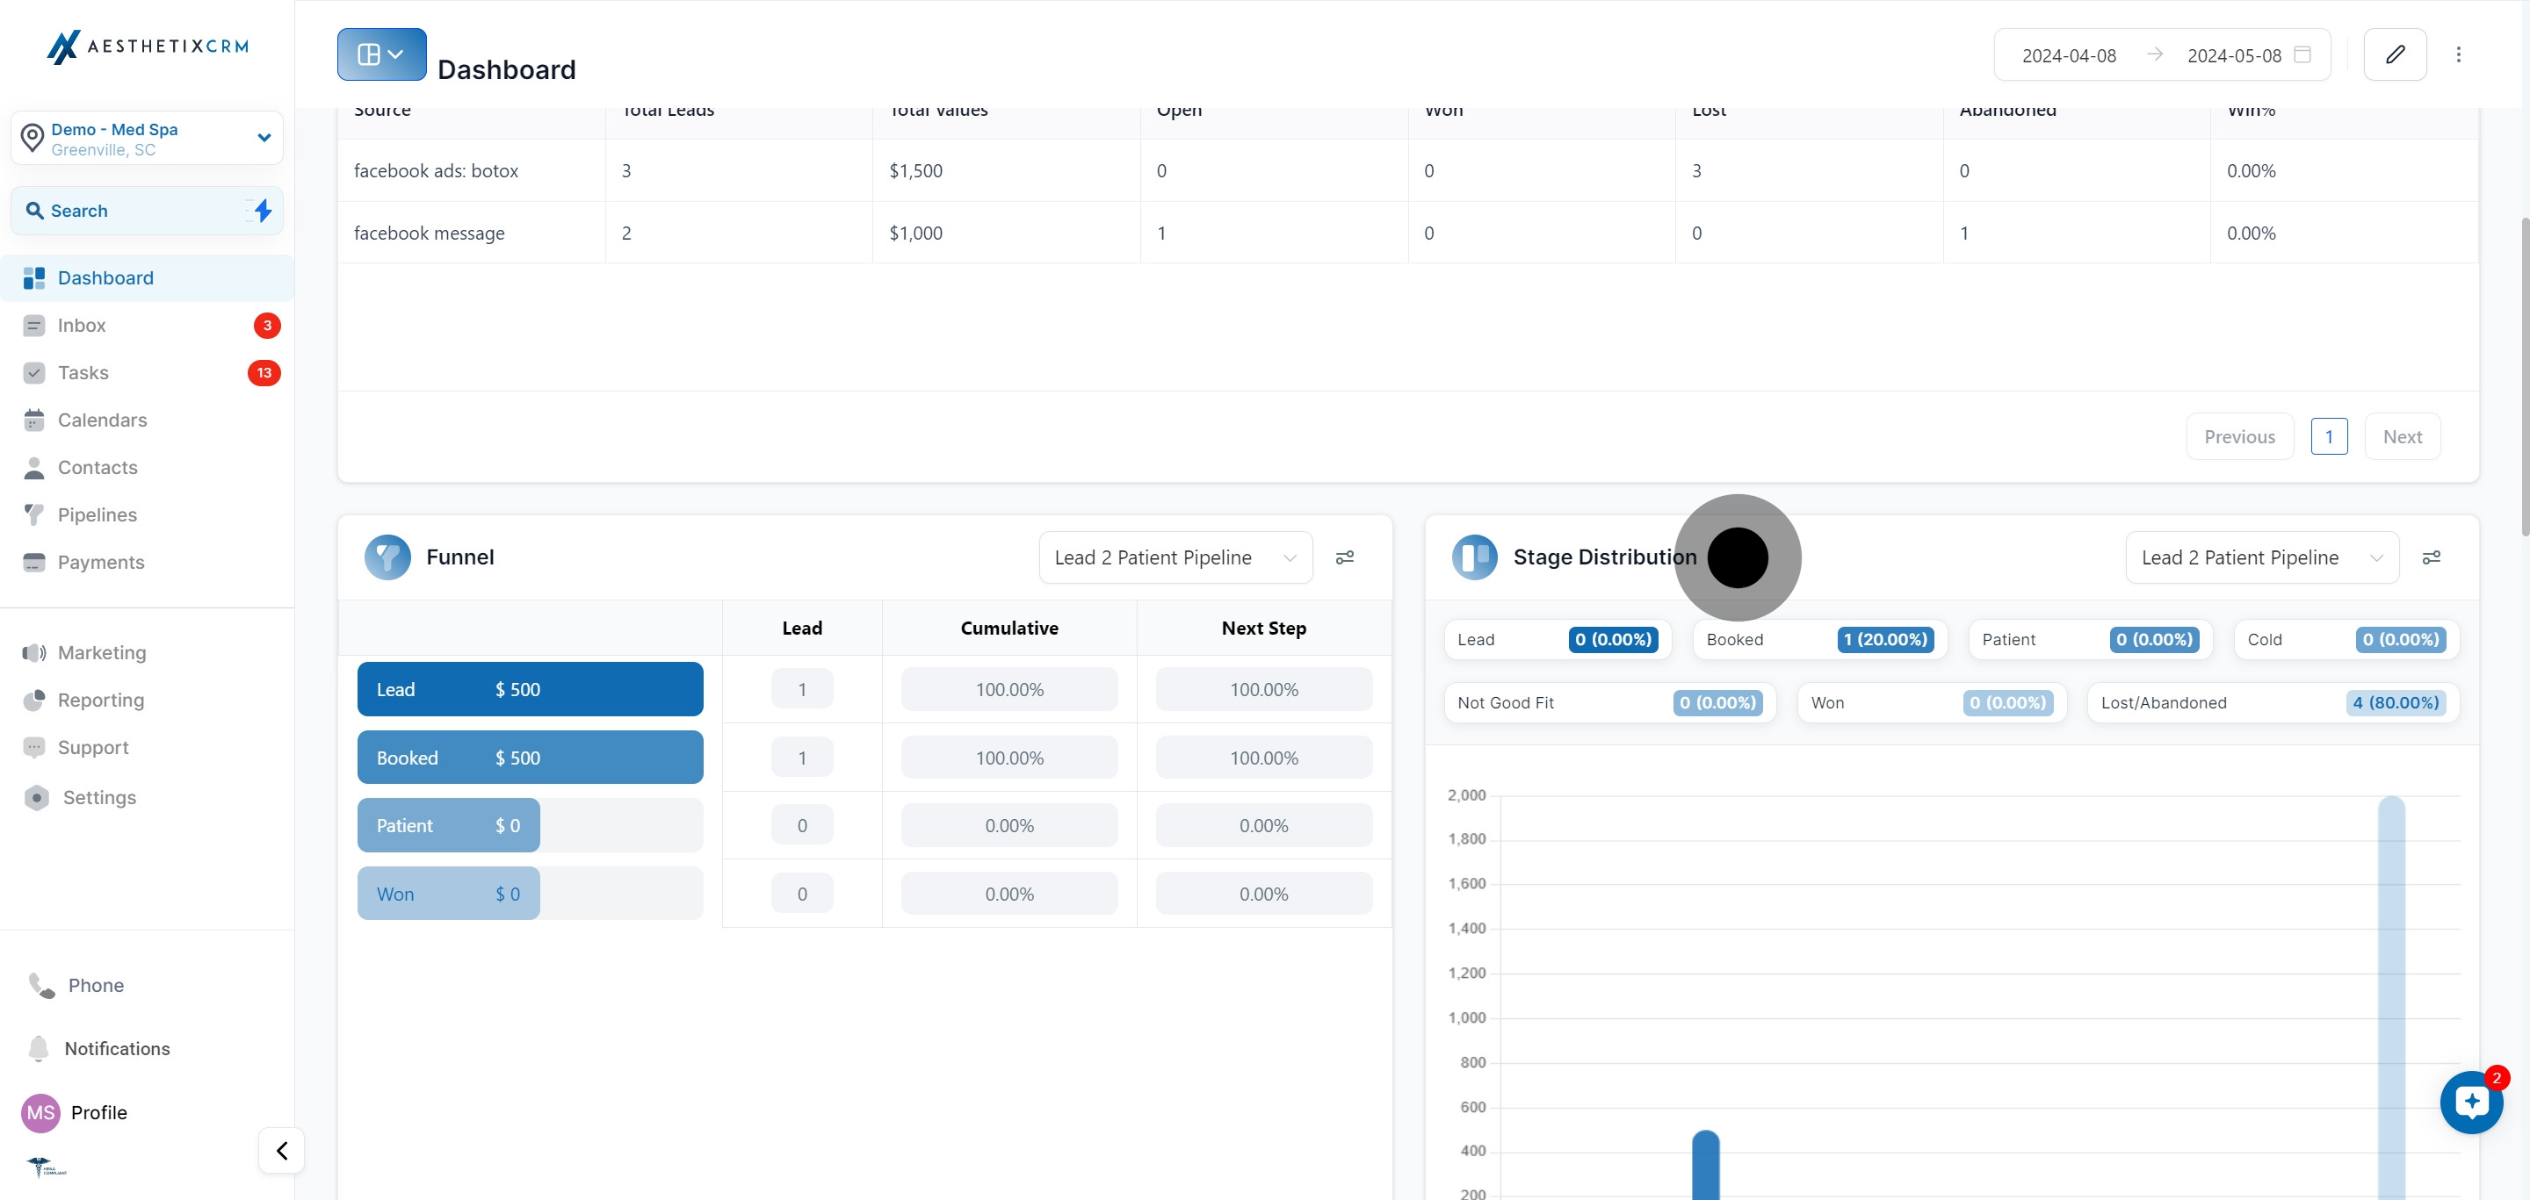Click the lightning bolt quick actions icon

point(263,210)
